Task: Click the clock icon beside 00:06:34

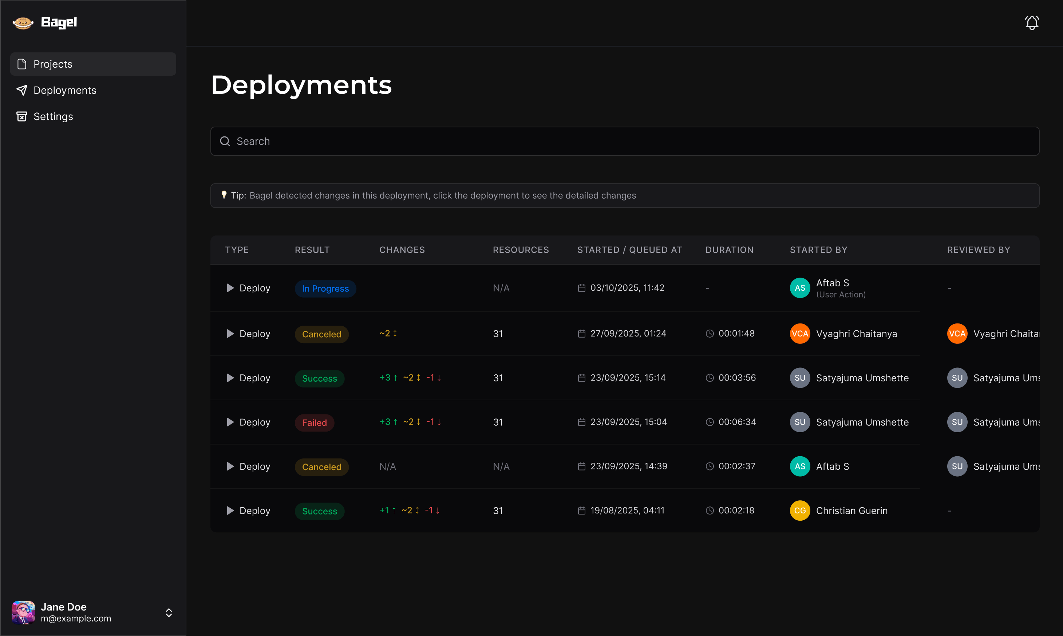Action: point(710,422)
